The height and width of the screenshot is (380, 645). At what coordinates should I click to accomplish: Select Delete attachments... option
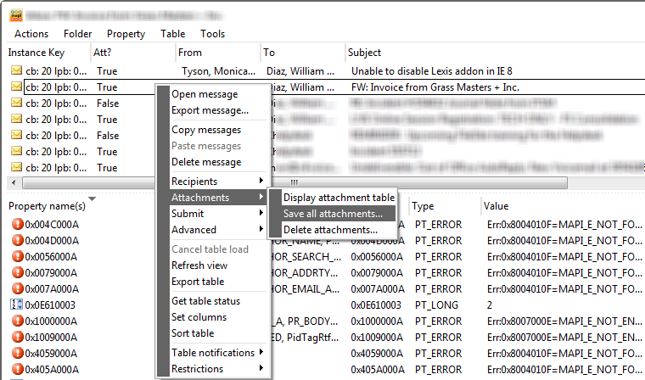[330, 230]
